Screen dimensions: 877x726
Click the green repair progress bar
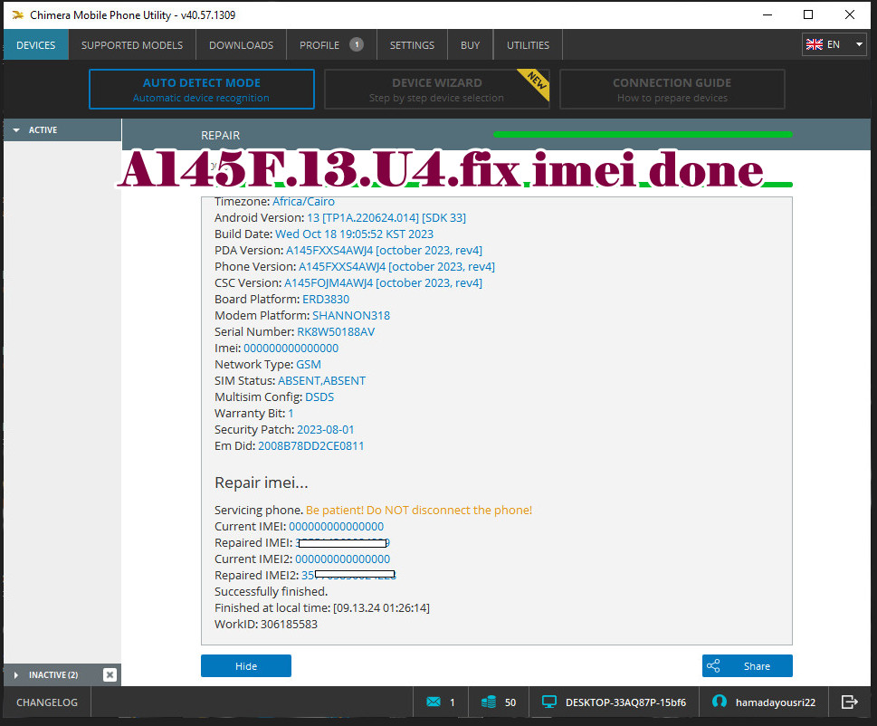[643, 134]
